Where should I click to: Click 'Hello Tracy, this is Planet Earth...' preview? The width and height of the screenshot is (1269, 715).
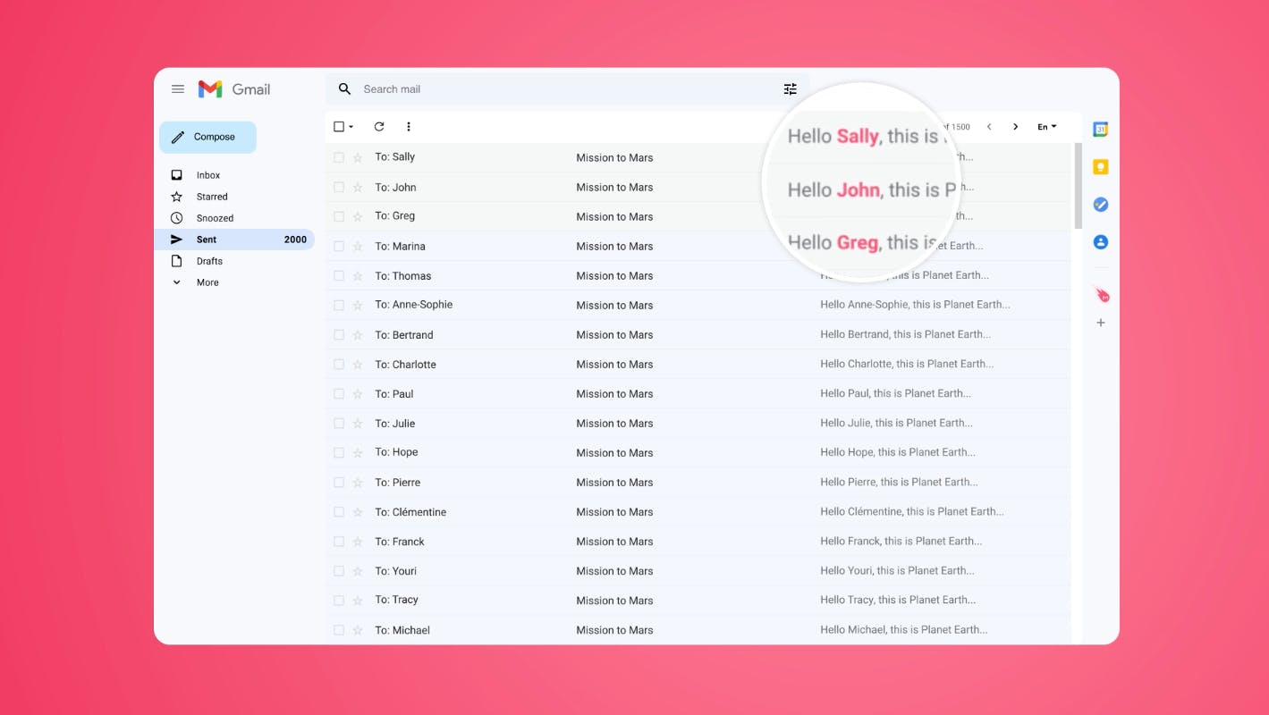[898, 600]
